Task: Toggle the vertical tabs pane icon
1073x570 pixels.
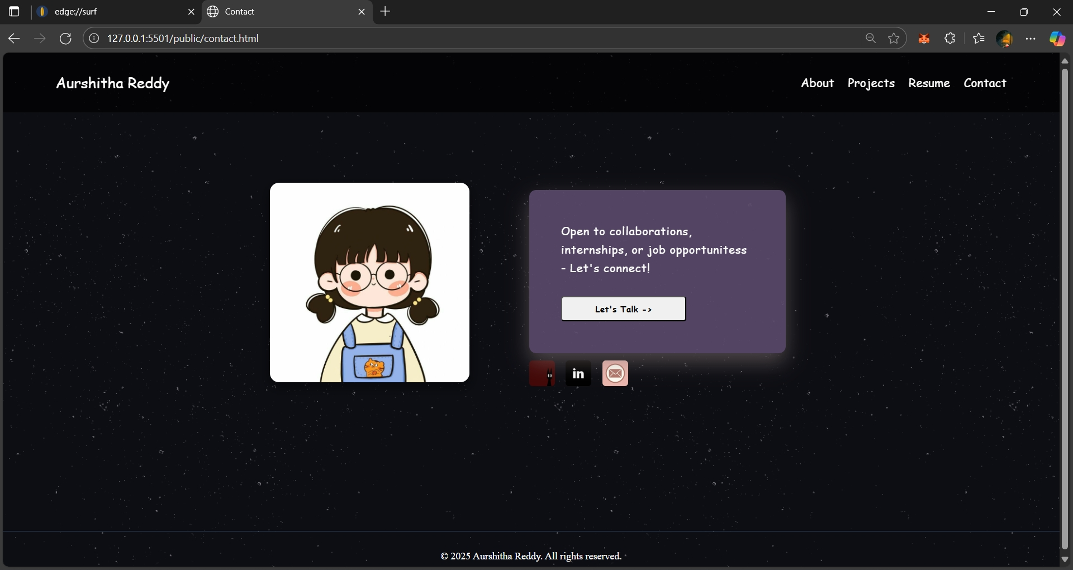Action: [x=14, y=11]
